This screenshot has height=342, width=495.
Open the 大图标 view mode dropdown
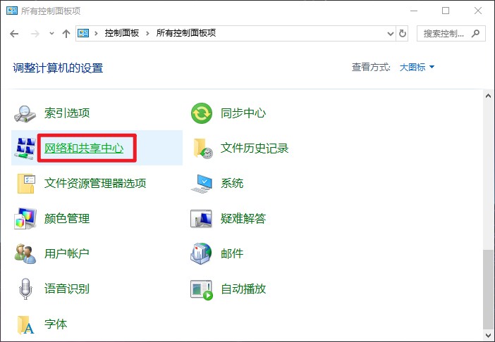click(417, 67)
